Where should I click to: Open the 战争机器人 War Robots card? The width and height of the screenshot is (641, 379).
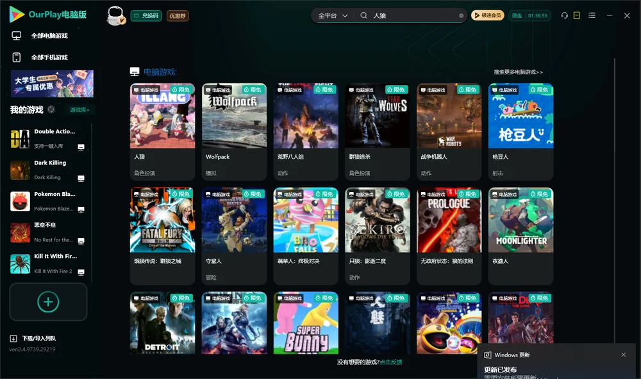[449, 131]
